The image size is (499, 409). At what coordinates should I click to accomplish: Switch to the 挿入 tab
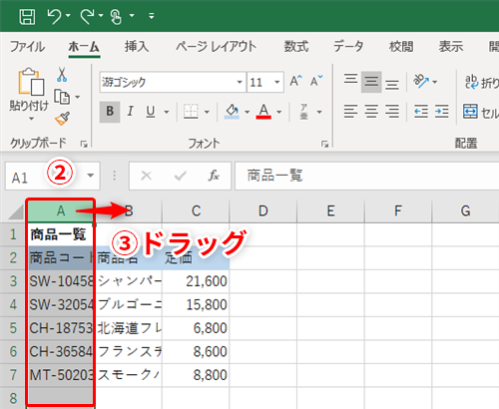point(137,47)
